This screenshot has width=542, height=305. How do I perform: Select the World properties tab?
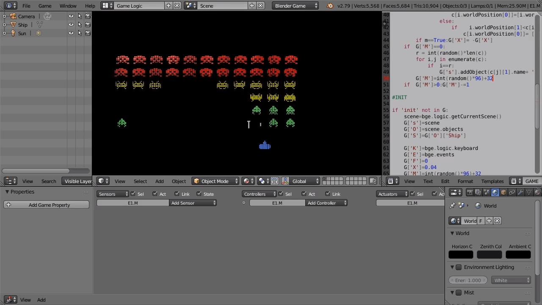tap(495, 193)
